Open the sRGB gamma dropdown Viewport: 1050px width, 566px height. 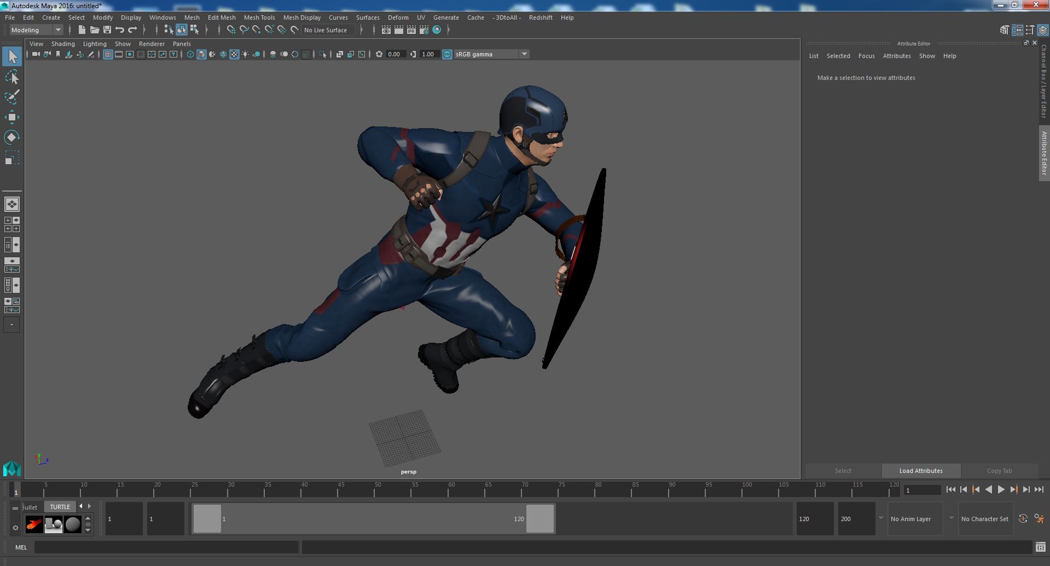(x=491, y=54)
